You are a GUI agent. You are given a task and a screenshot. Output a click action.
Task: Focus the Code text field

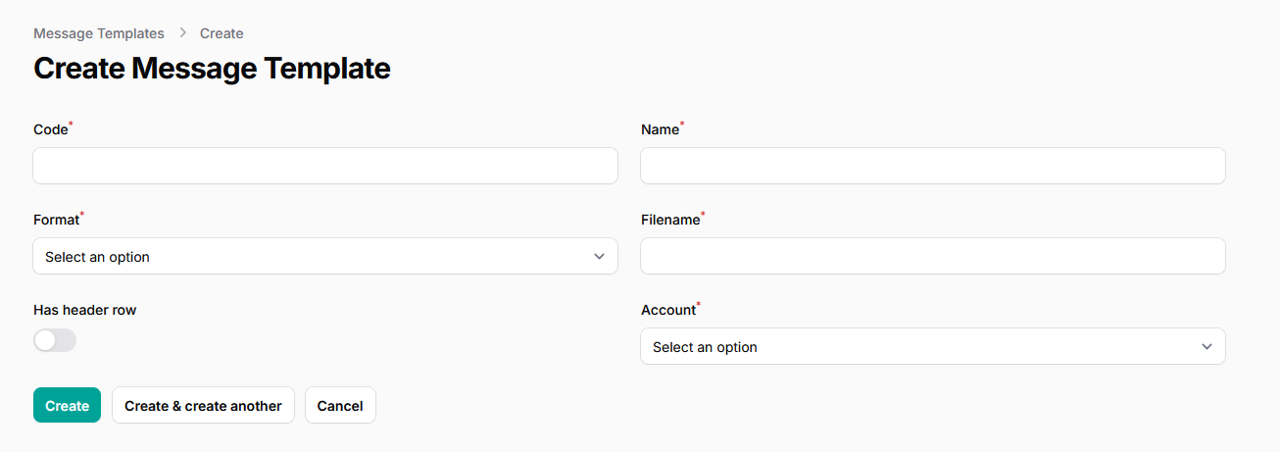[325, 166]
